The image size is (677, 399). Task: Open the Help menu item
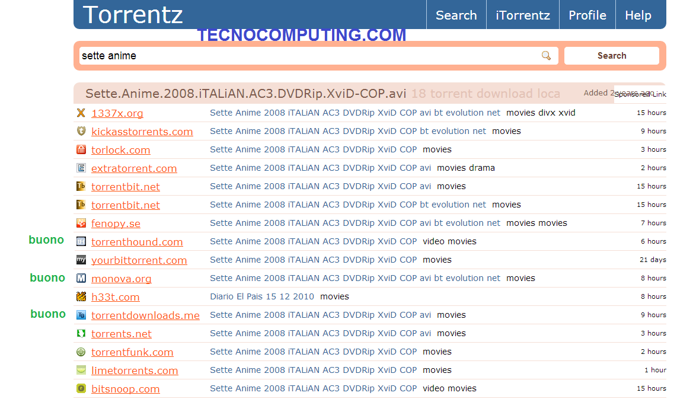[638, 15]
